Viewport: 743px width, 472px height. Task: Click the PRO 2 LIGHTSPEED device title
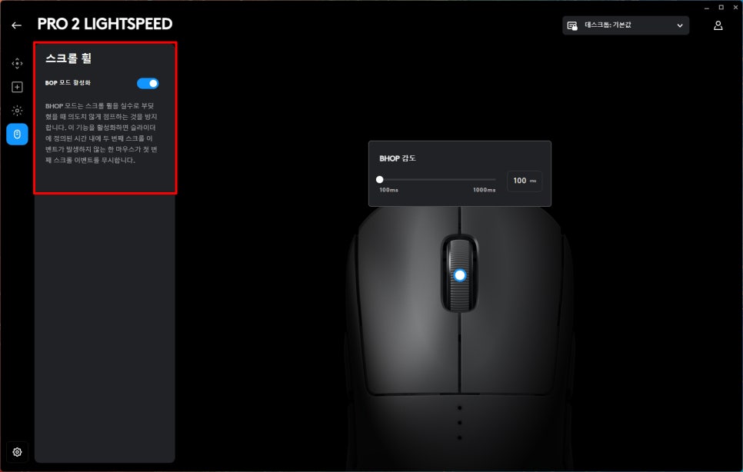[105, 24]
